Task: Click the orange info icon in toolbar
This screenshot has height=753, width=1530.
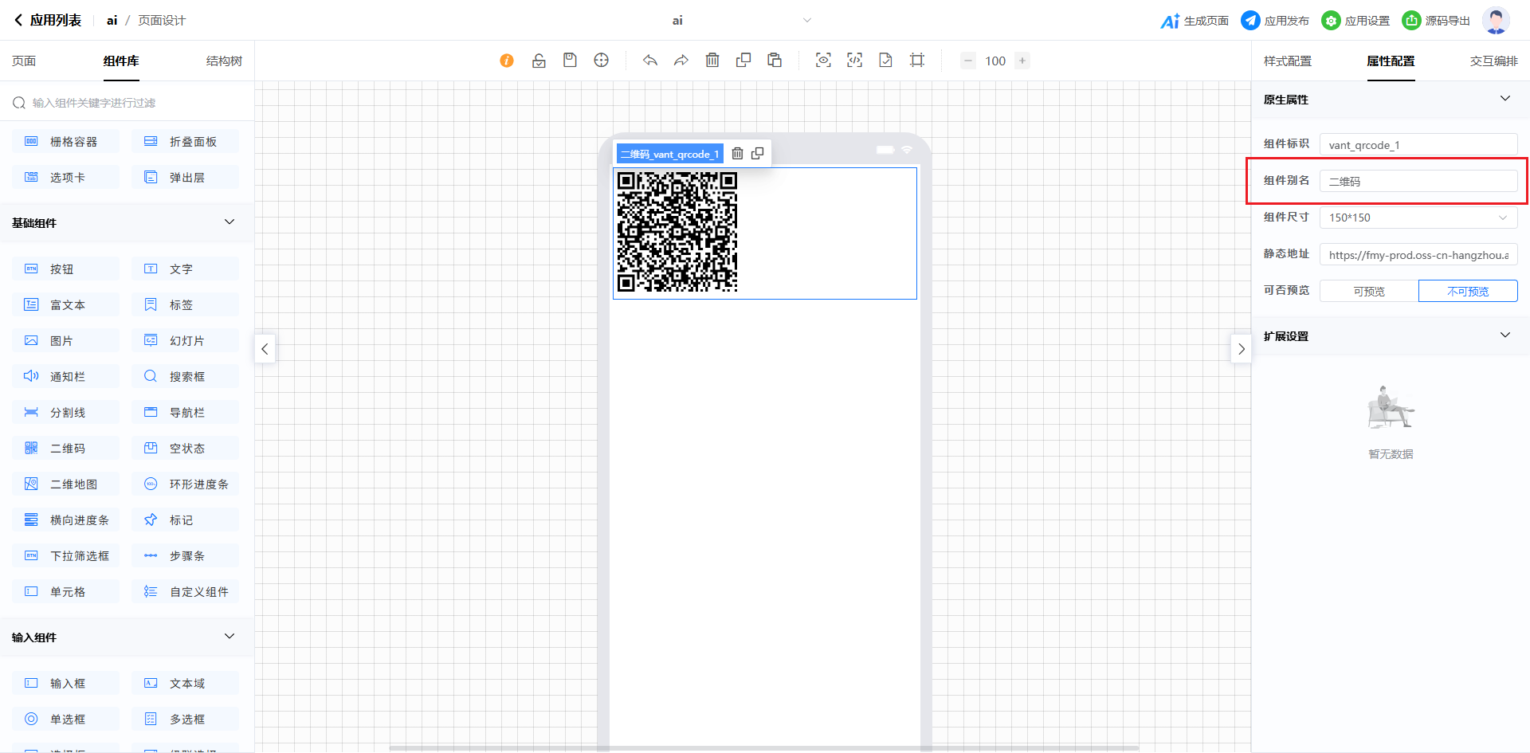Action: 507,61
